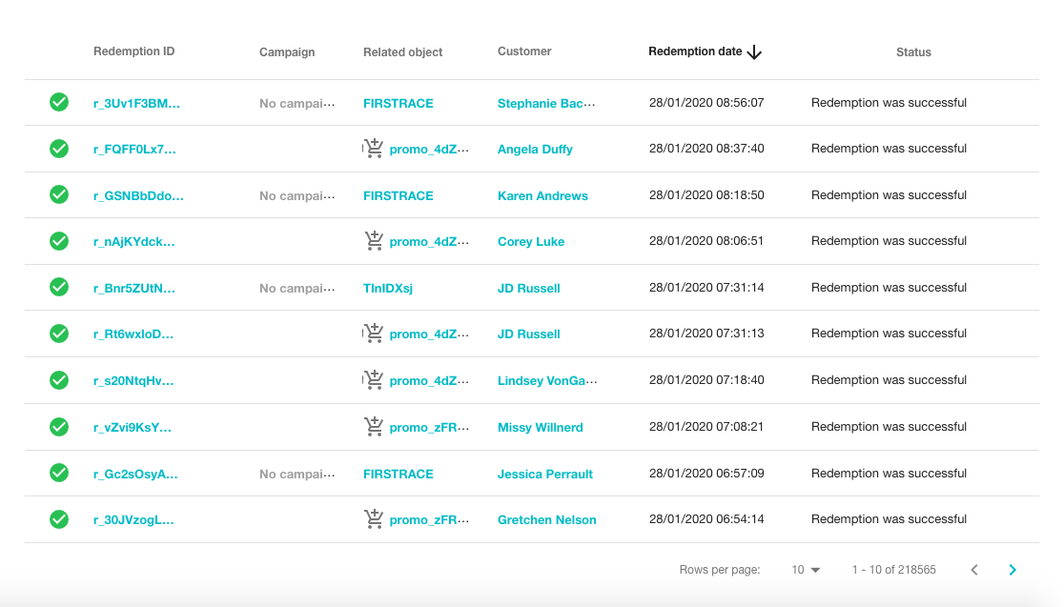Click green checkmark icon for r_Bnr5ZUtN row
1064x607 pixels.
pos(59,287)
